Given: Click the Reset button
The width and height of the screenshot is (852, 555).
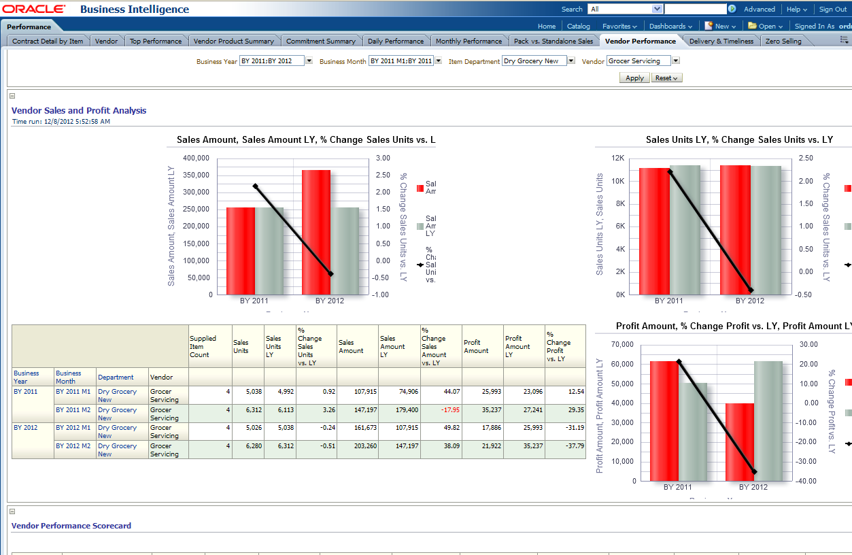Looking at the screenshot, I should pyautogui.click(x=667, y=78).
